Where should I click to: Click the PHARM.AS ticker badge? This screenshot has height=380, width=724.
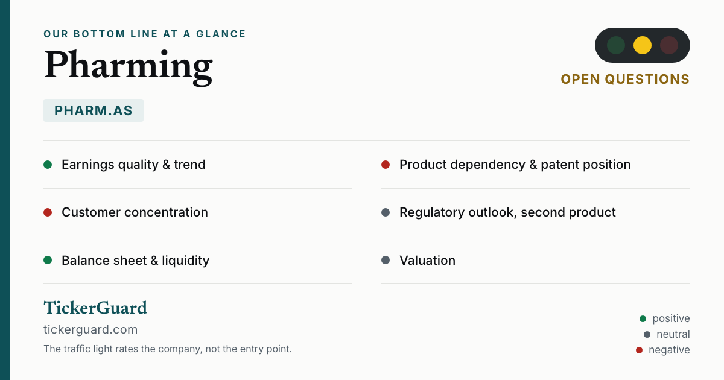pos(94,110)
